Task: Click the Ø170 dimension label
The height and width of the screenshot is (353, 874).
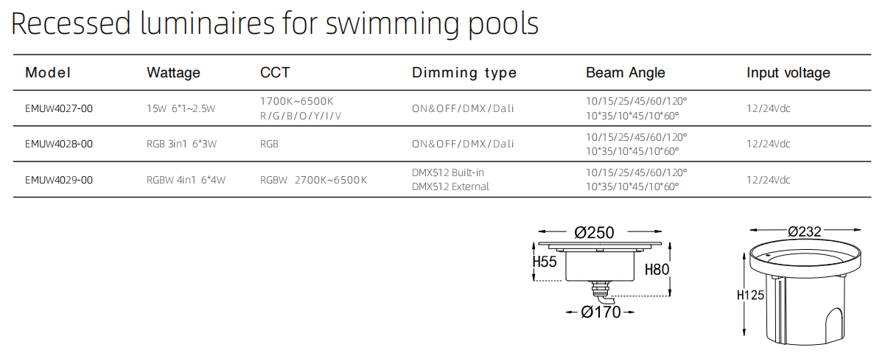Action: [x=600, y=312]
